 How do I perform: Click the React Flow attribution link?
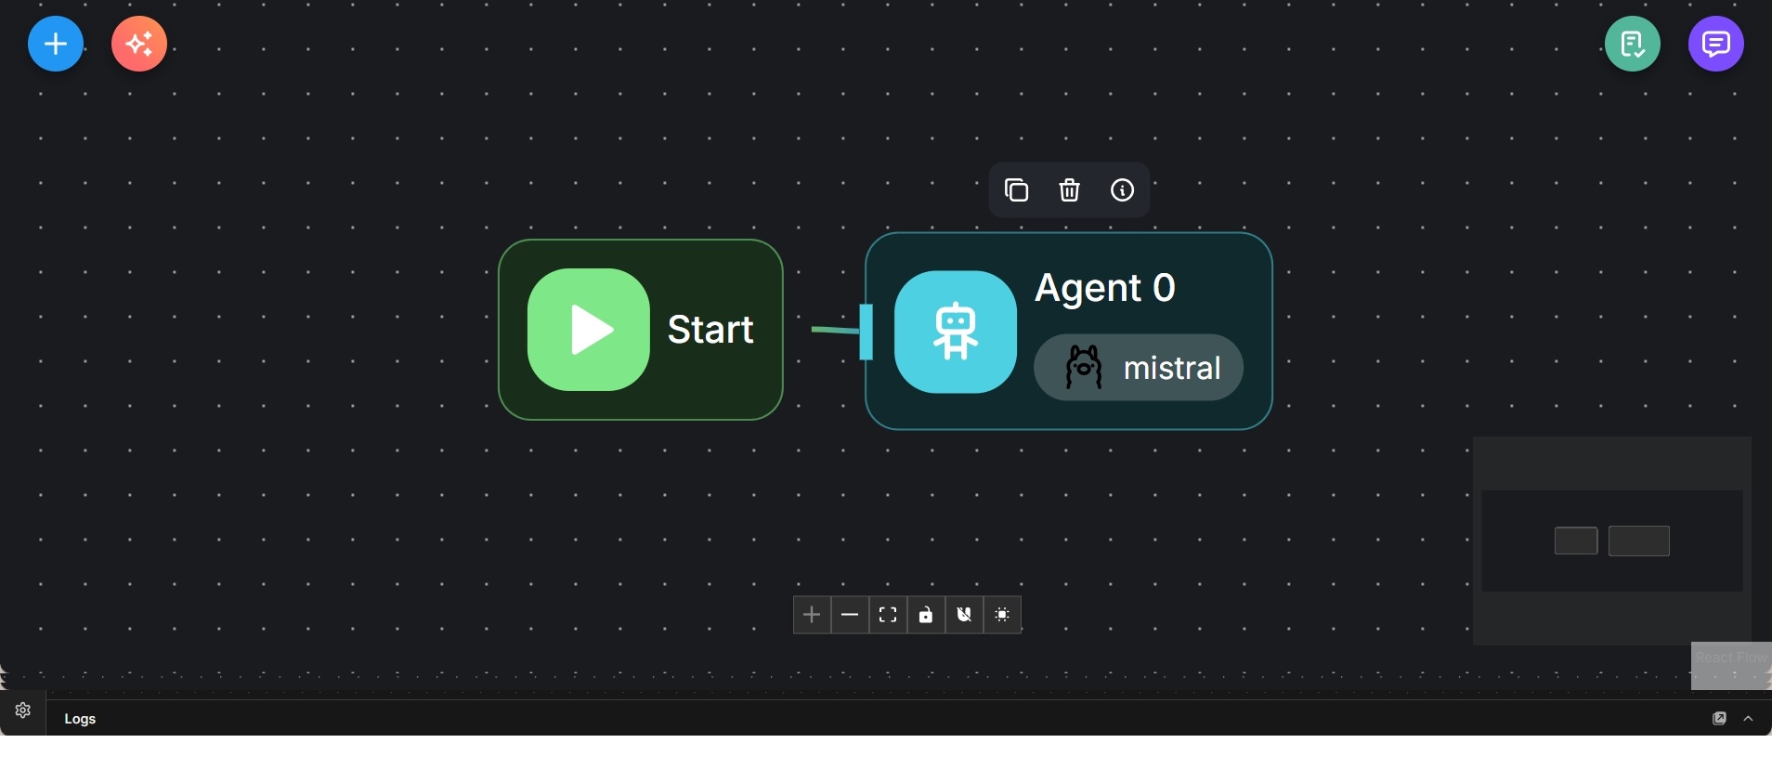(1730, 658)
